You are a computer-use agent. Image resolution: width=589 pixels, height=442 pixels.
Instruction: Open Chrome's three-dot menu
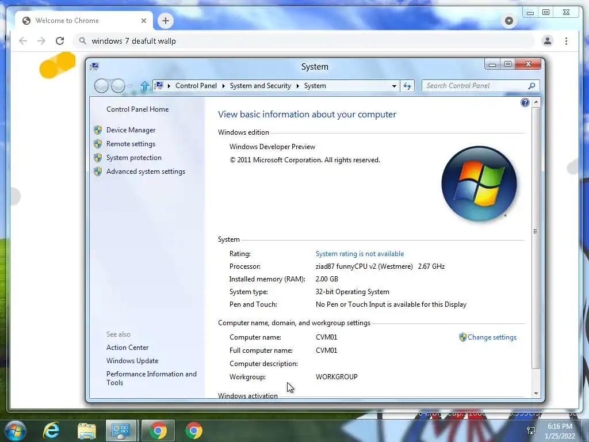coord(566,41)
